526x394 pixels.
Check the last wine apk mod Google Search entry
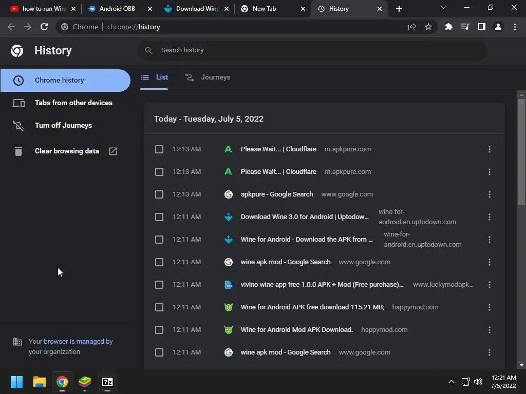pyautogui.click(x=159, y=352)
